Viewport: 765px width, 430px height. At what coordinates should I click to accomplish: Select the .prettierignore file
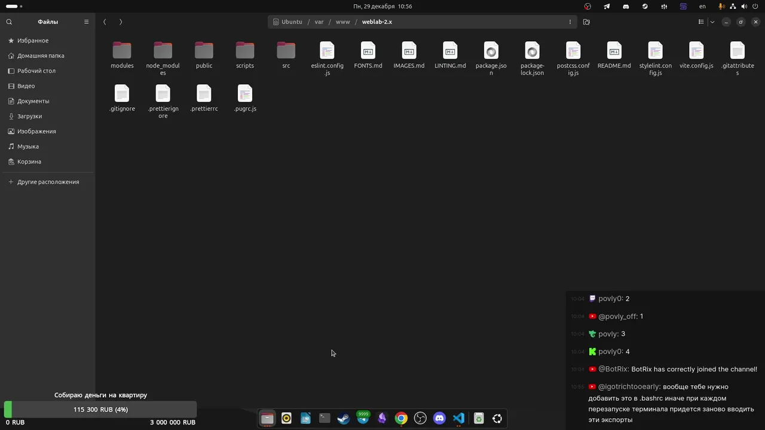163,102
